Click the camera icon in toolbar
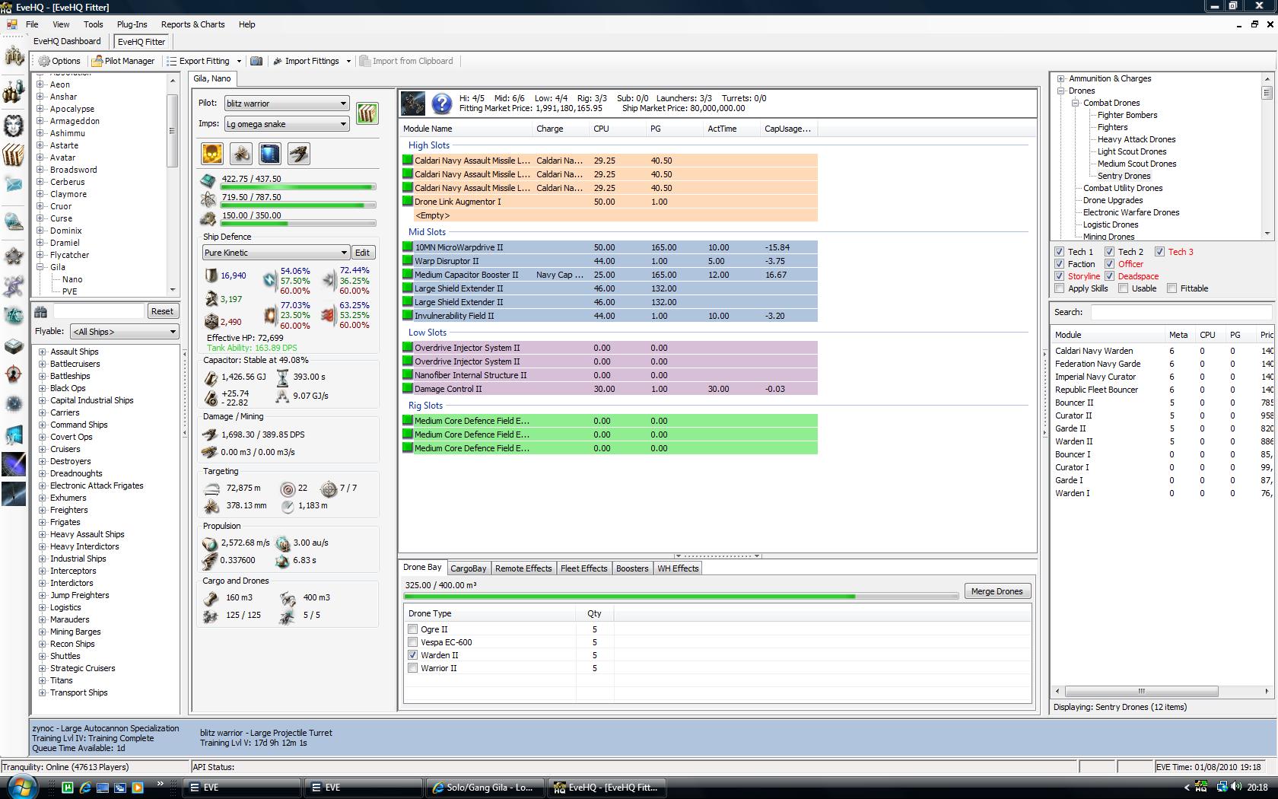 [x=256, y=61]
